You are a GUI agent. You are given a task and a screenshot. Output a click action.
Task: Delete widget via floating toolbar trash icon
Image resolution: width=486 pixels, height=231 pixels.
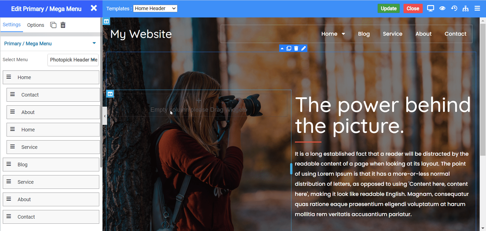296,48
